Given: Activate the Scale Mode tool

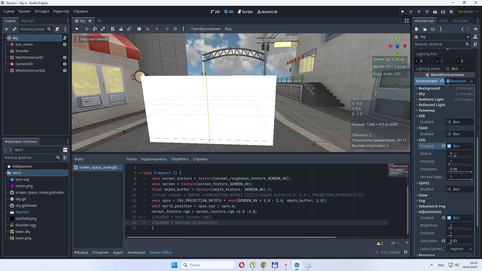Looking at the screenshot, I should (103, 29).
